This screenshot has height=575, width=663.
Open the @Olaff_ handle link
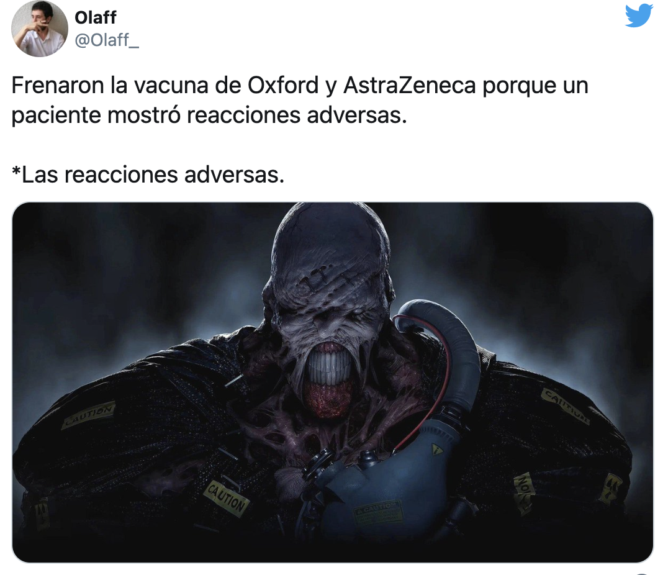point(107,40)
